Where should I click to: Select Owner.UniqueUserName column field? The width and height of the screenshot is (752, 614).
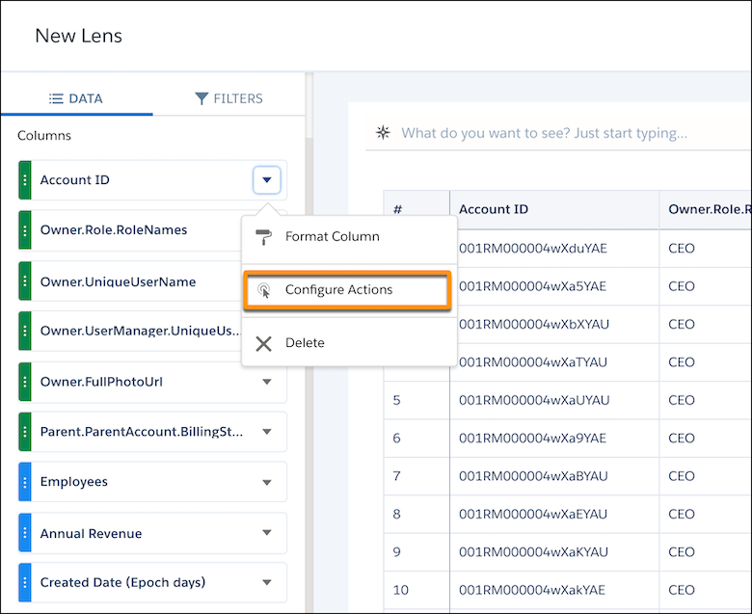(130, 280)
